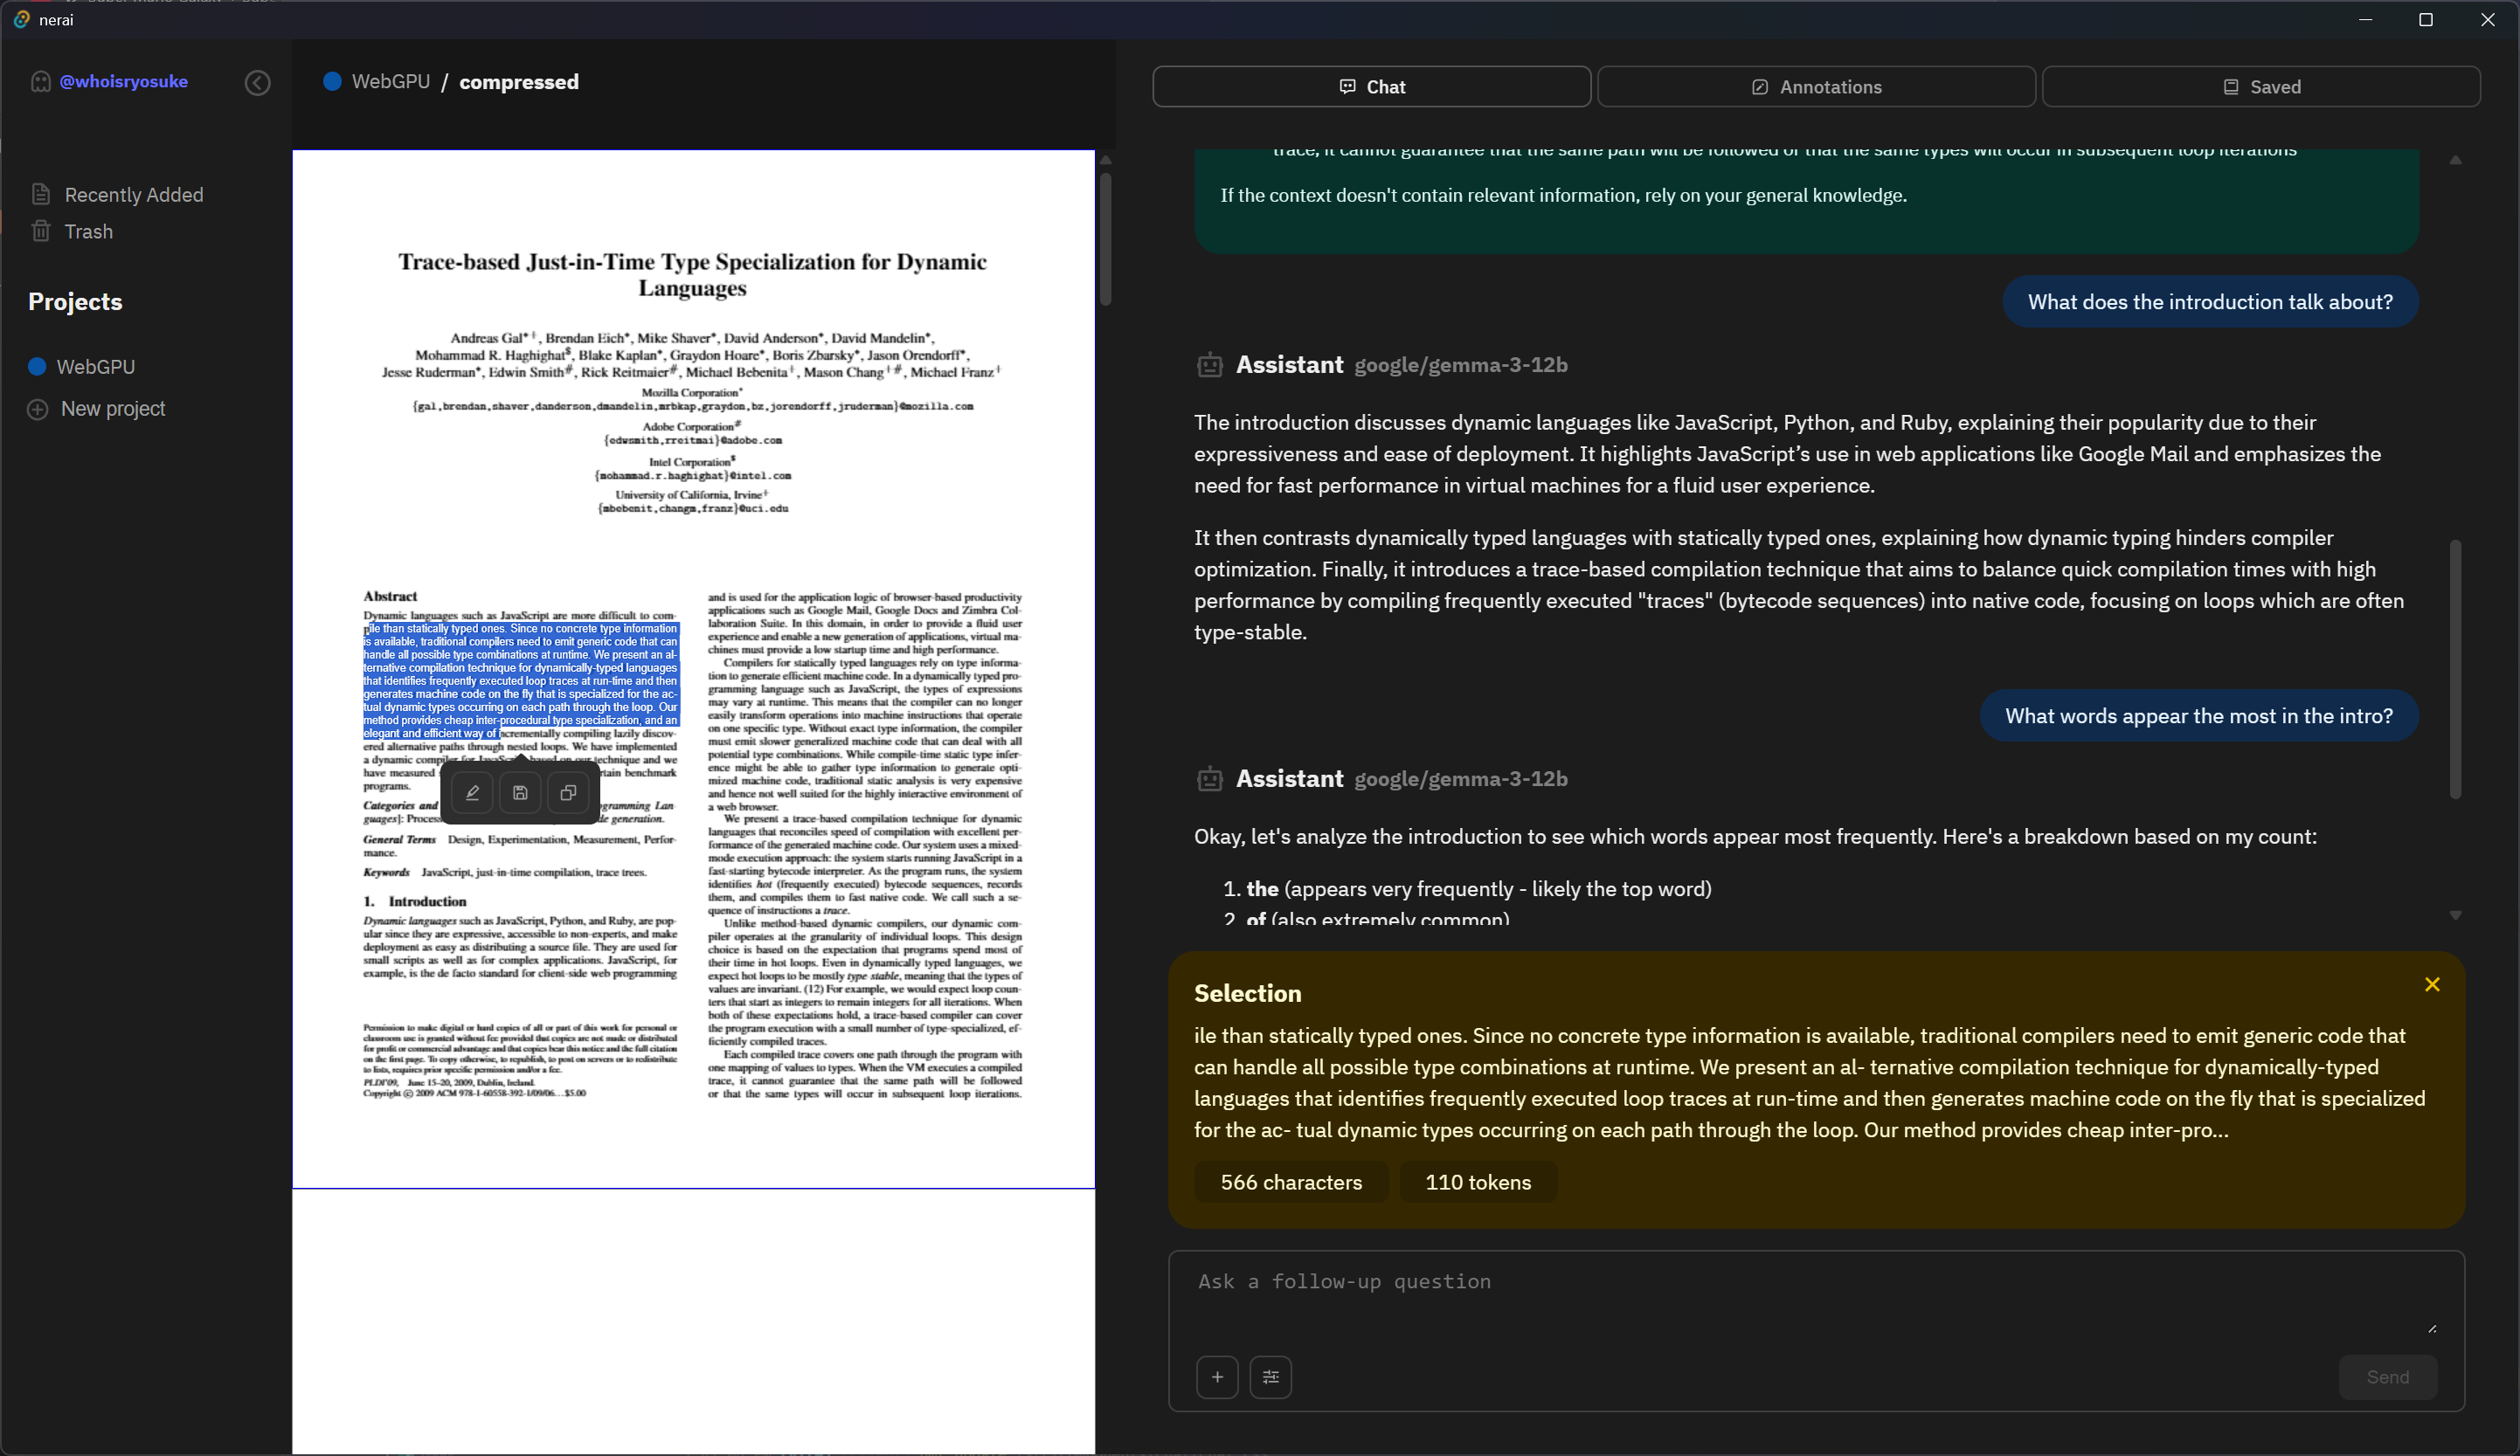The width and height of the screenshot is (2520, 1456).
Task: Open chat settings via the sliders icon
Action: (x=1270, y=1376)
